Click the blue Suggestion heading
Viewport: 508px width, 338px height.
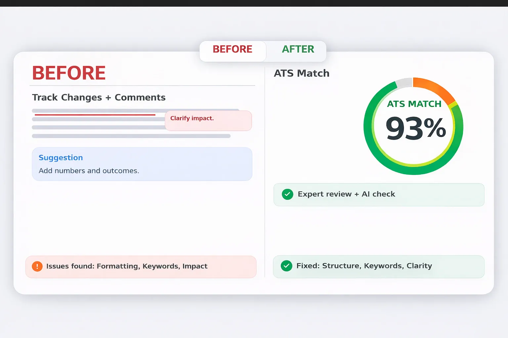click(x=61, y=158)
